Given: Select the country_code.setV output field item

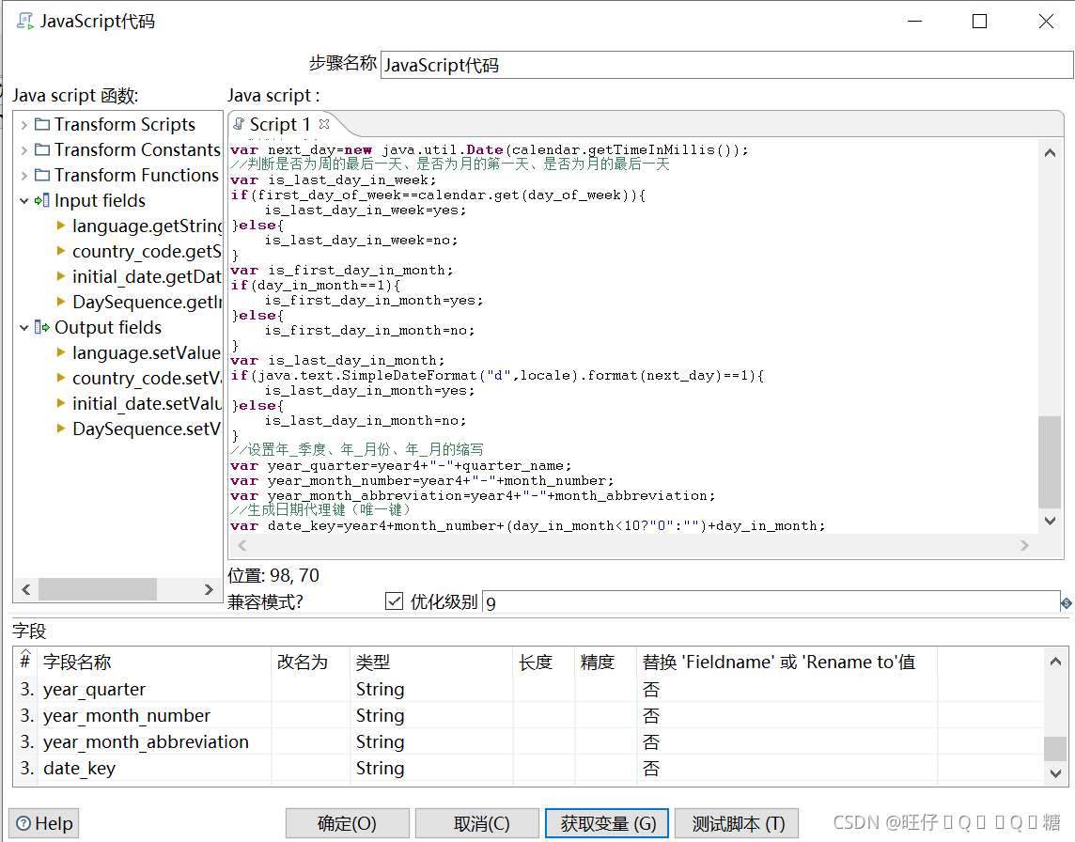Looking at the screenshot, I should tap(147, 378).
